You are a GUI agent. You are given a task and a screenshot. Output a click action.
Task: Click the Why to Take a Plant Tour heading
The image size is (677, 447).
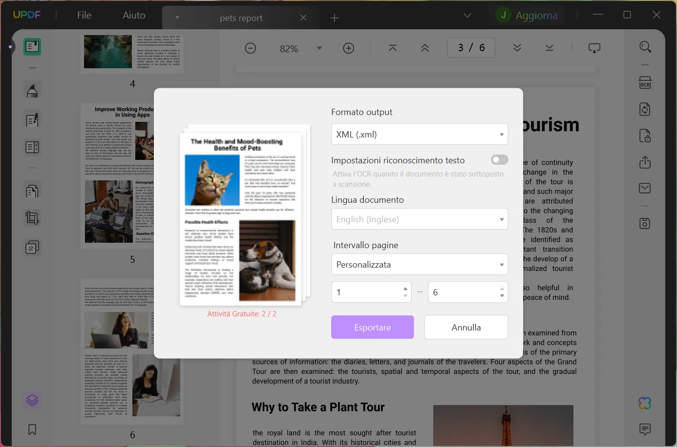(318, 407)
